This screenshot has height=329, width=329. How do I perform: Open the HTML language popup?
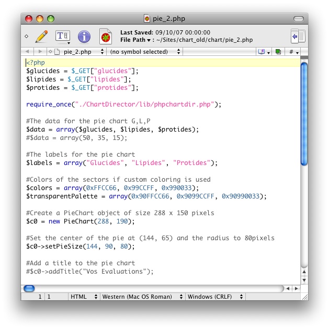[84, 297]
